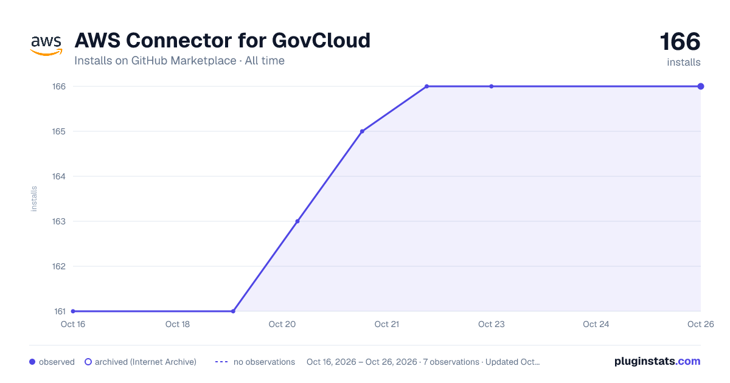The height and width of the screenshot is (383, 730).
Task: Select the data point at Oct 16
Action: pos(73,311)
